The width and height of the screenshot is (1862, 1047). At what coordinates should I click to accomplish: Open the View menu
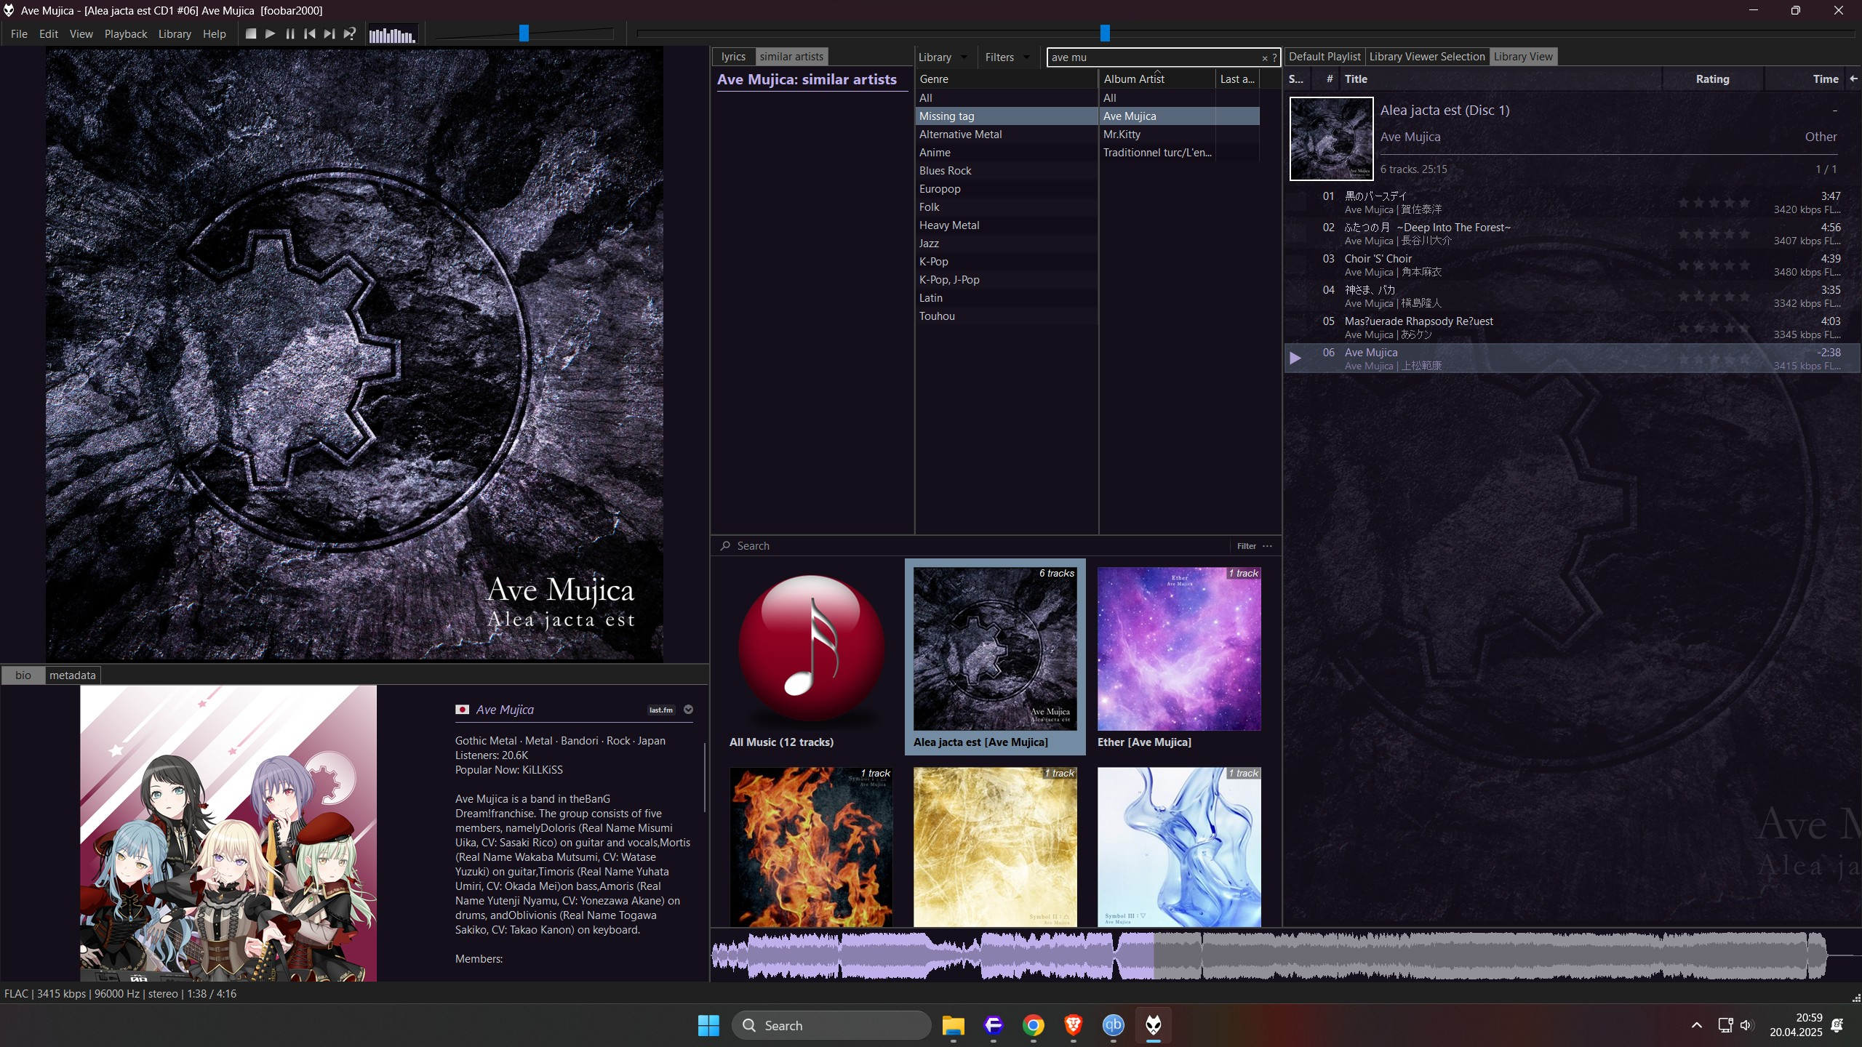(81, 33)
